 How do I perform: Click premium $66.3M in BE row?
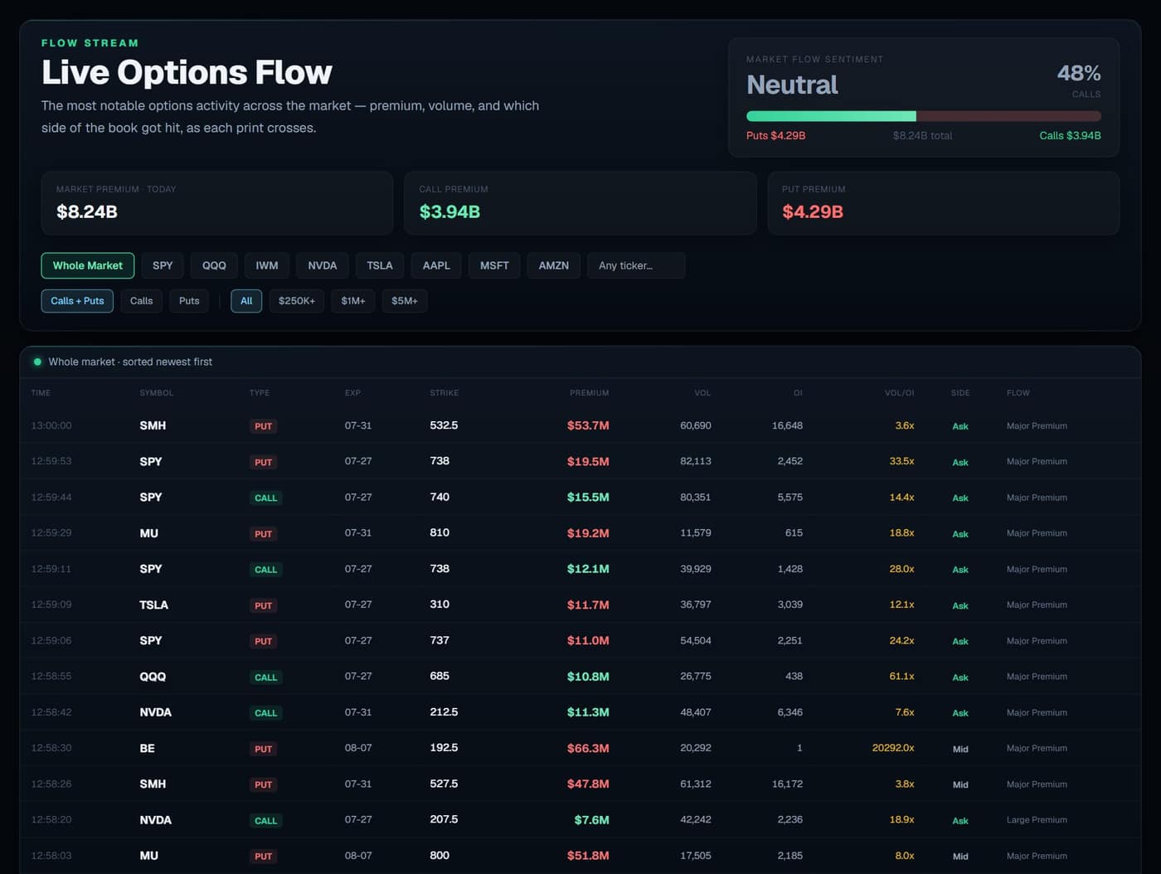[588, 748]
